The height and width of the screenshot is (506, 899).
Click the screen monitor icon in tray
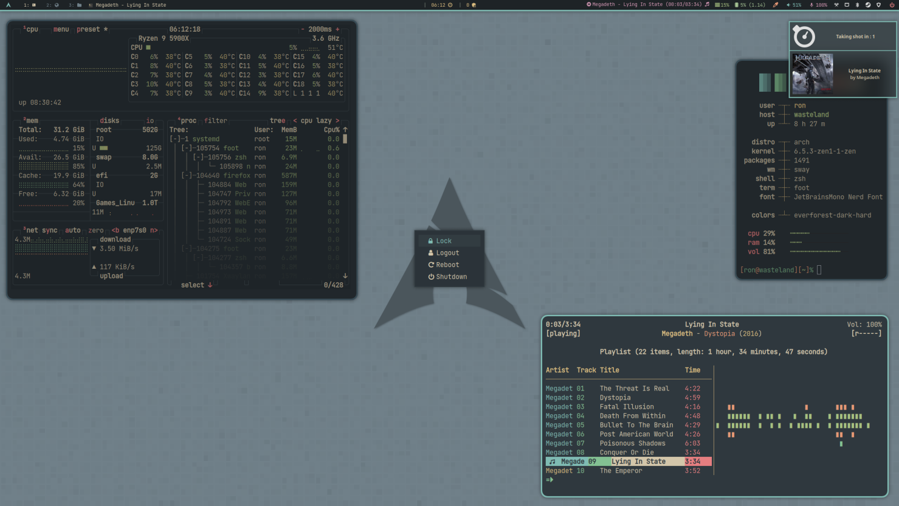tap(847, 5)
